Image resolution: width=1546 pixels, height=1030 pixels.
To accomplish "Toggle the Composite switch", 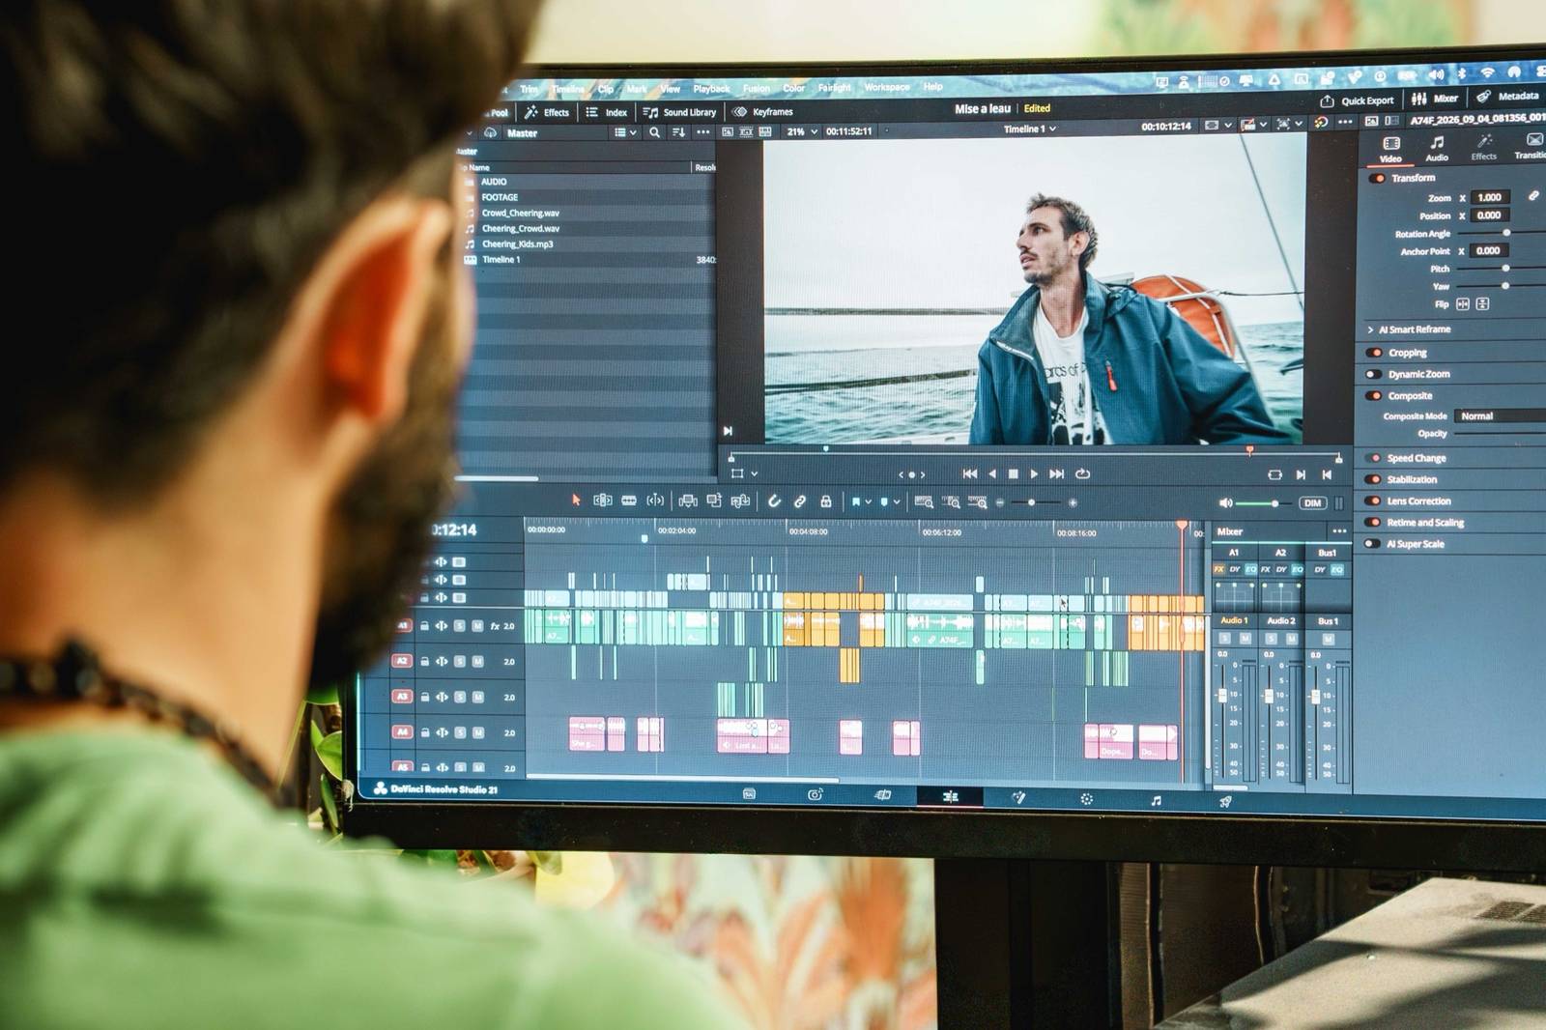I will (x=1373, y=395).
